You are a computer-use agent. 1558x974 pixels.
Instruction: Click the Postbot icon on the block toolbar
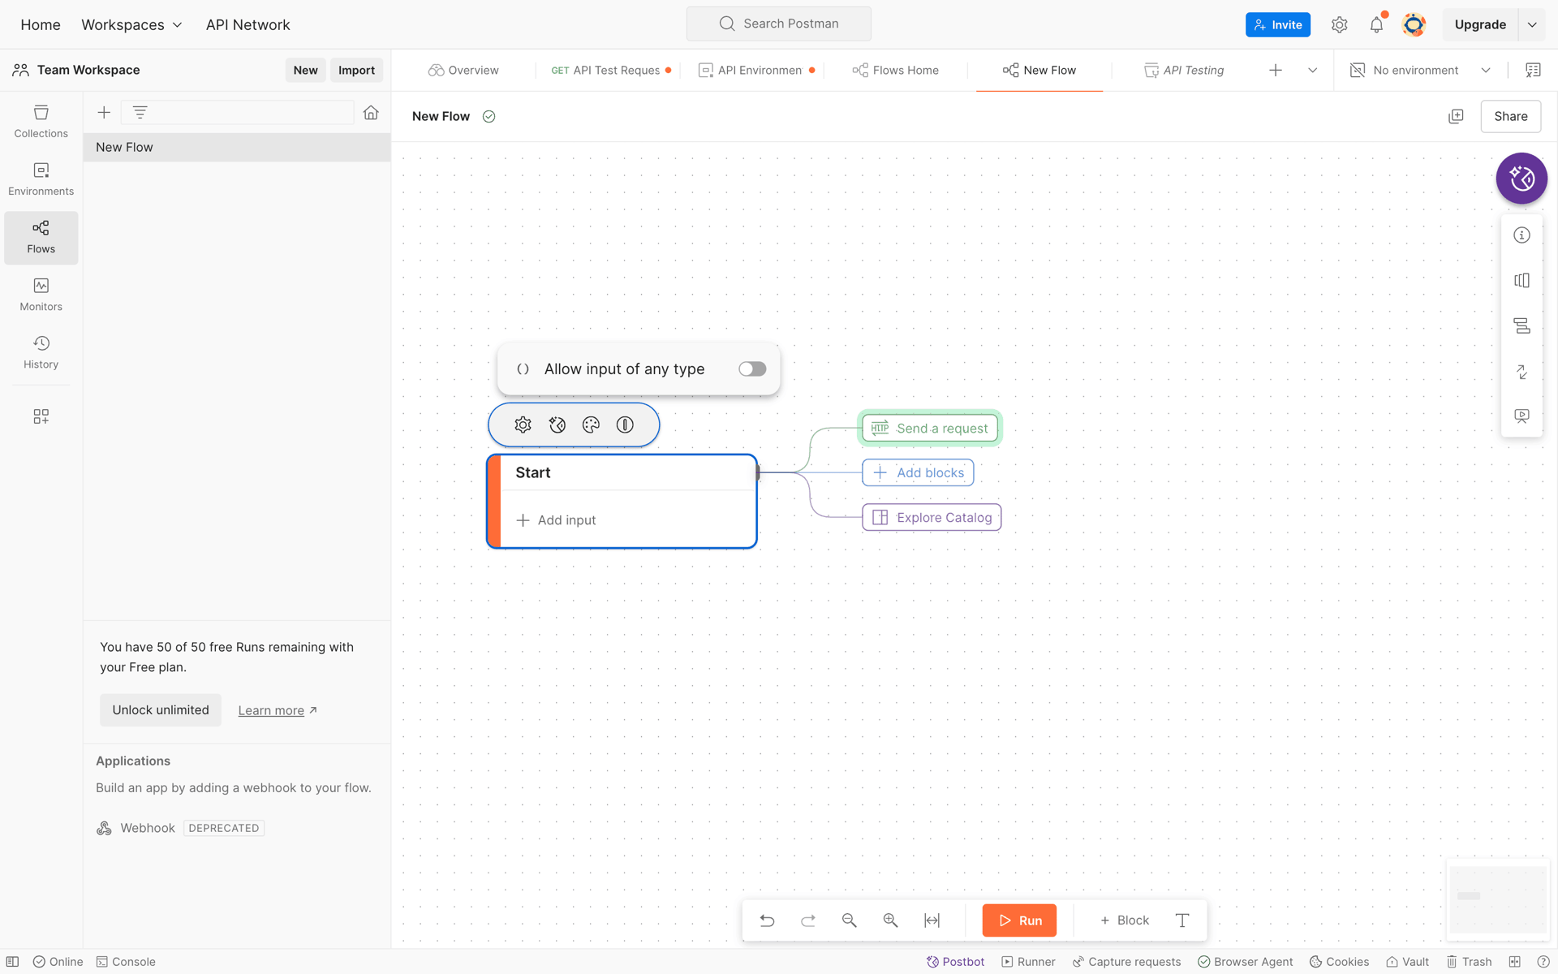coord(557,425)
